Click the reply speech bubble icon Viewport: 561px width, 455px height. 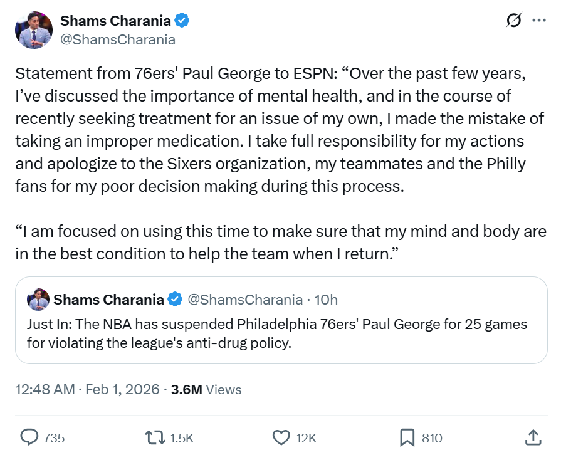(29, 437)
